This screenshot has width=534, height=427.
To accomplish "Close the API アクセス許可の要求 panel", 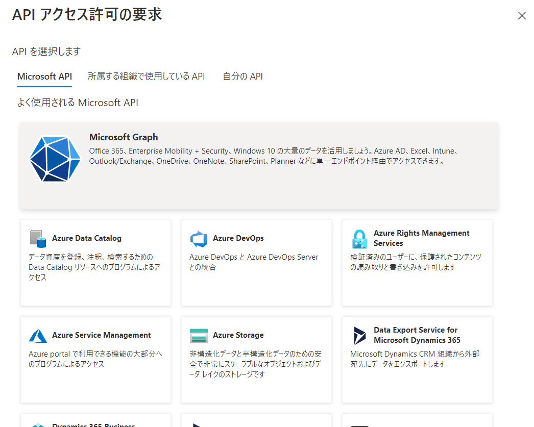I will click(x=522, y=16).
